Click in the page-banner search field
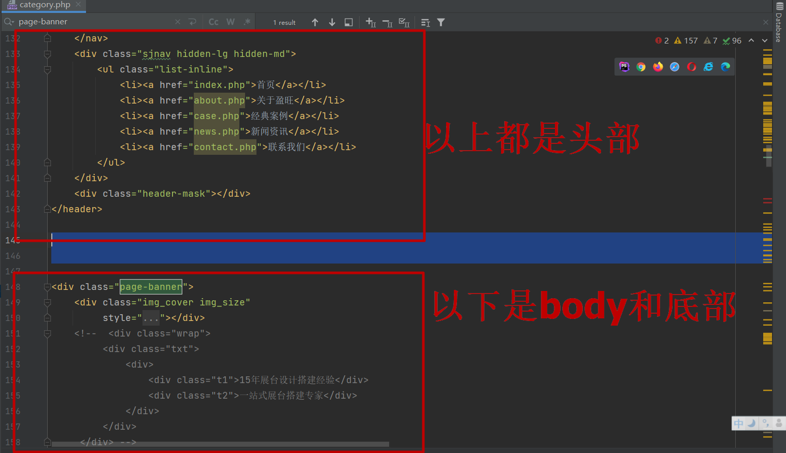The image size is (786, 453). tap(93, 22)
